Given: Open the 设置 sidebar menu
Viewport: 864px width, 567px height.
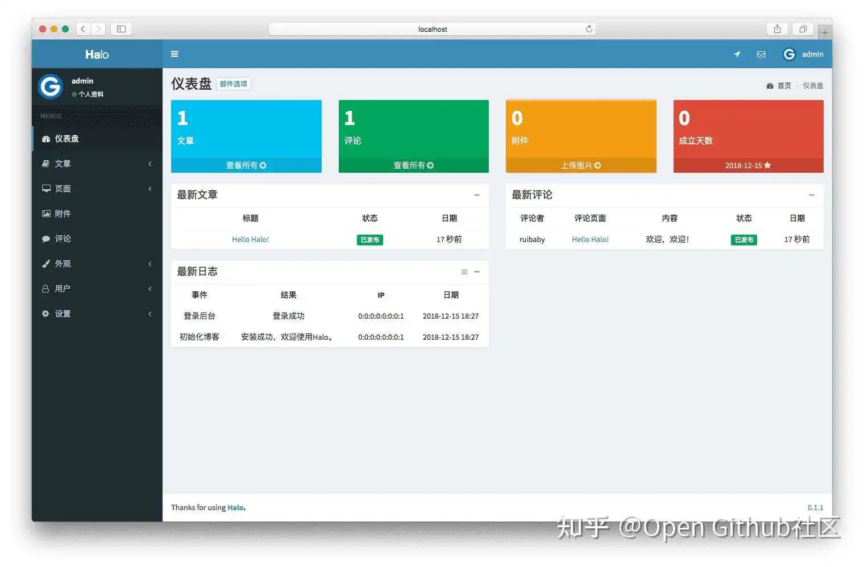Looking at the screenshot, I should point(97,314).
